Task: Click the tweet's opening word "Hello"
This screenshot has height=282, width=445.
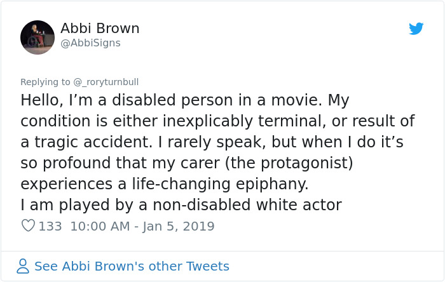Action: [x=40, y=100]
